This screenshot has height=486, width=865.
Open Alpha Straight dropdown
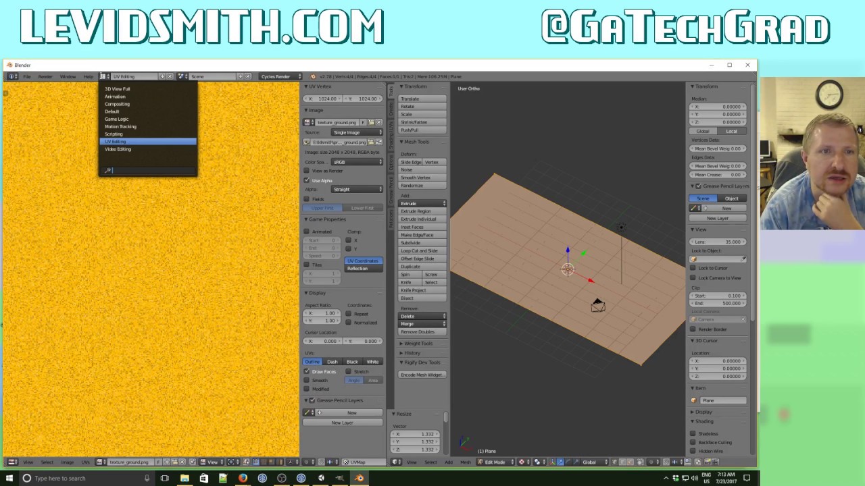pos(356,190)
